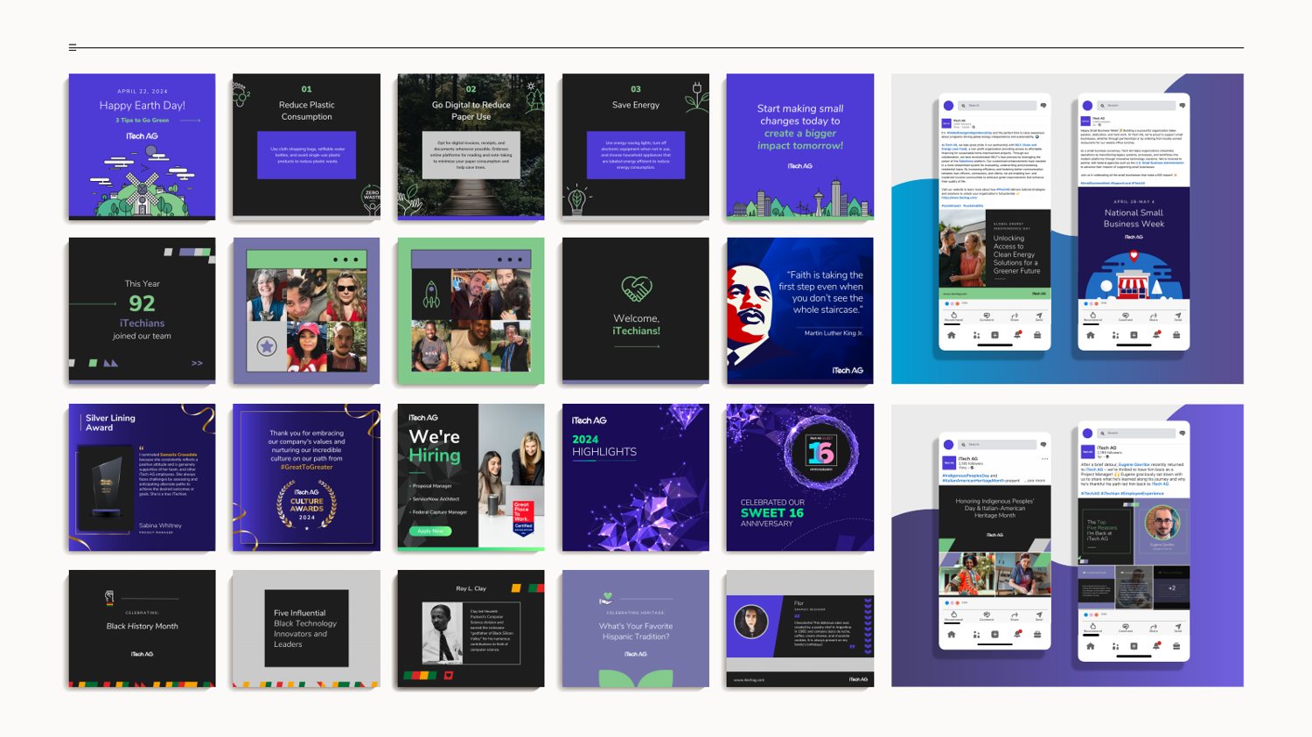
Task: Tap messaging bubble in Small Business Week phone
Action: [x=1183, y=105]
